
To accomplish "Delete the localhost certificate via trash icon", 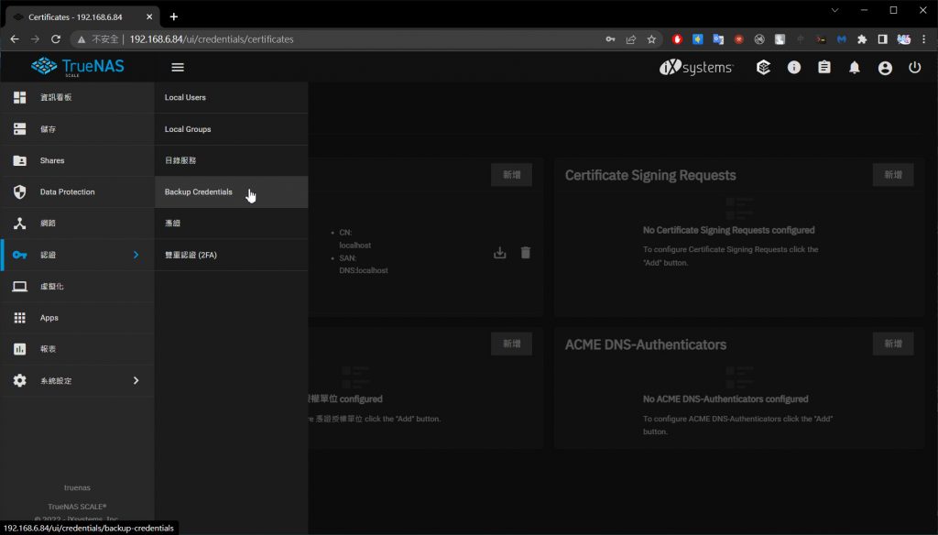I will point(526,253).
